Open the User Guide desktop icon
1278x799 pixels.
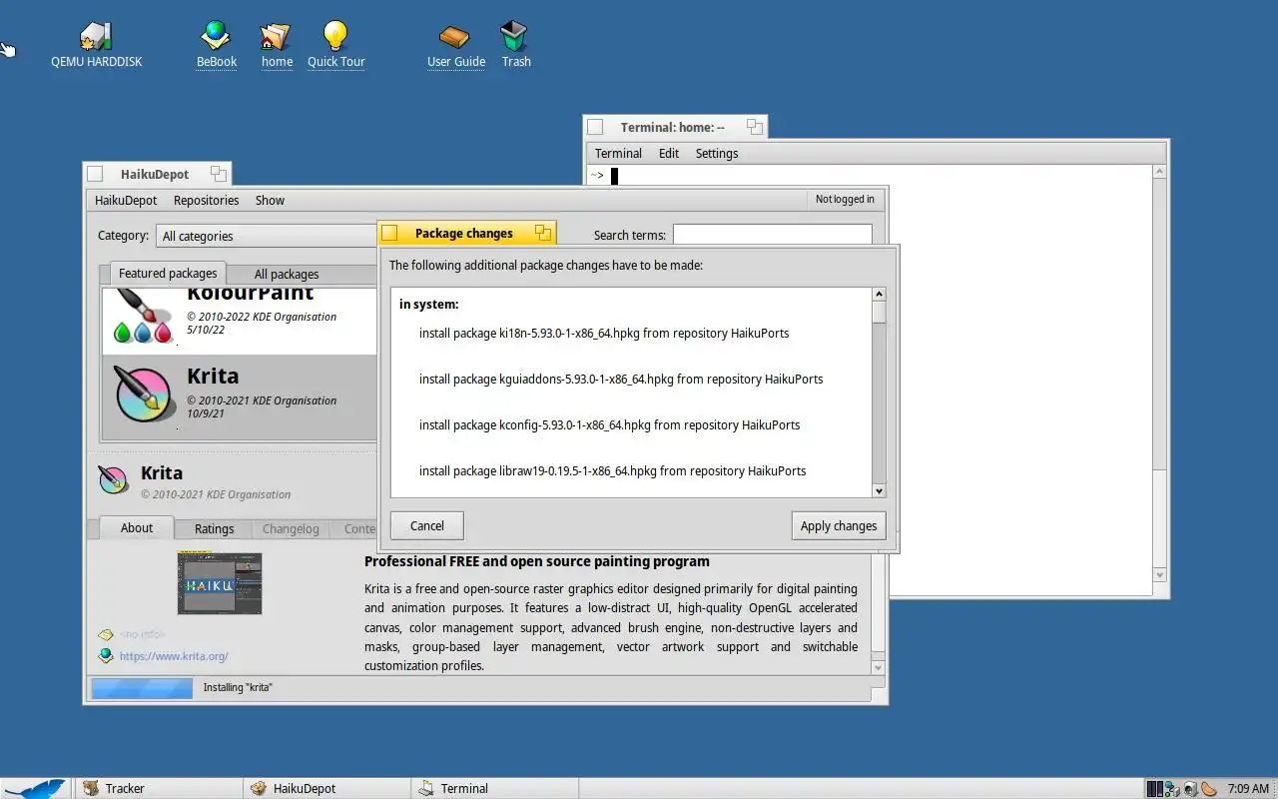[x=455, y=36]
